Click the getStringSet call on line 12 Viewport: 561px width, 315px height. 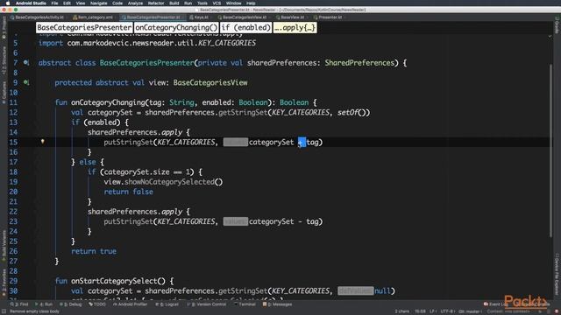click(x=243, y=113)
